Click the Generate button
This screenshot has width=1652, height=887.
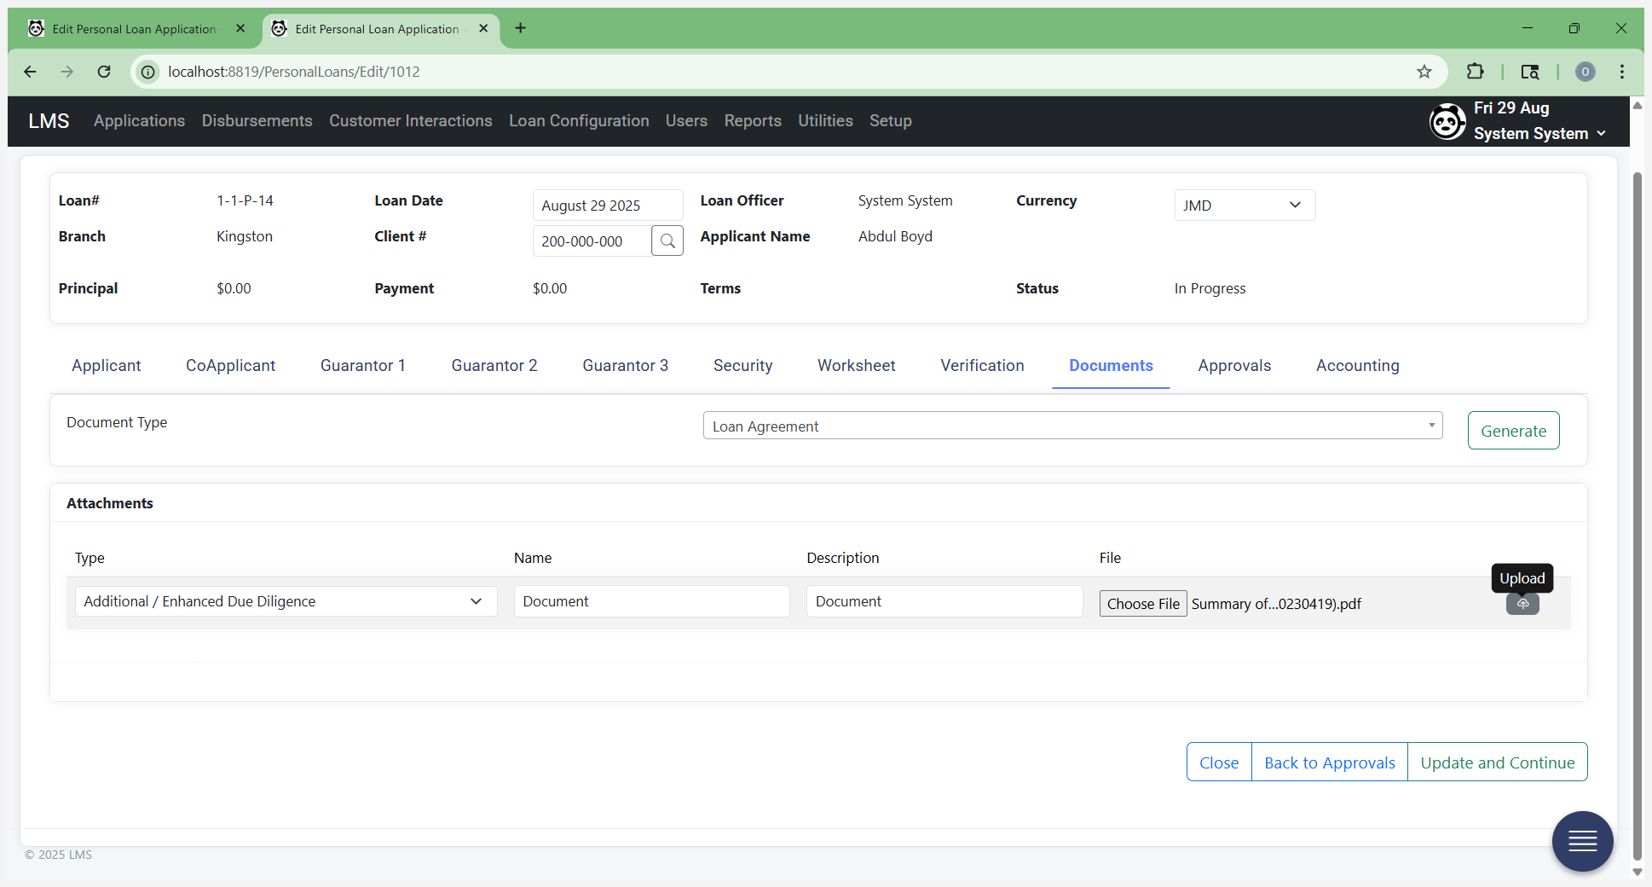[1513, 431]
